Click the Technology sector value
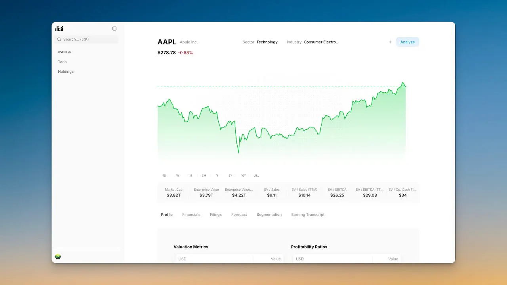 point(267,42)
